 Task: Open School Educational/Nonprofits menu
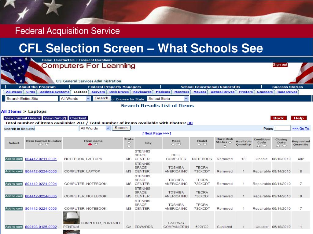(210, 87)
